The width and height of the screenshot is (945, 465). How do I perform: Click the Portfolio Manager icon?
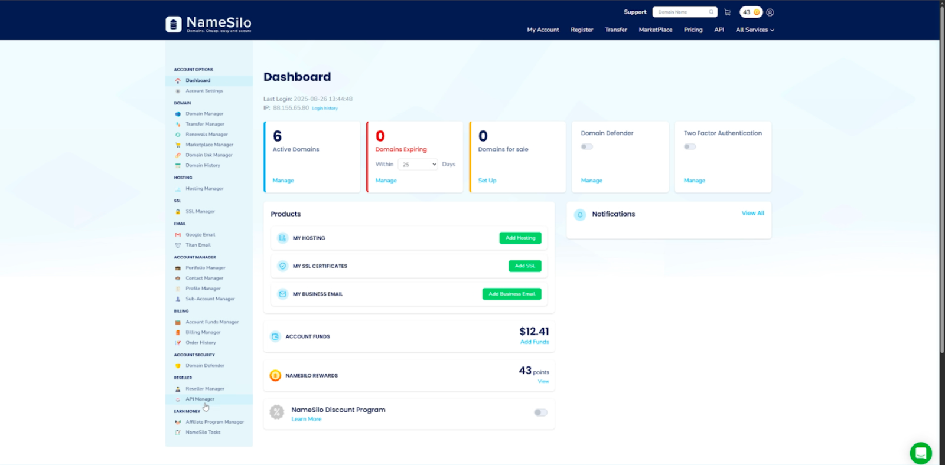click(x=178, y=268)
